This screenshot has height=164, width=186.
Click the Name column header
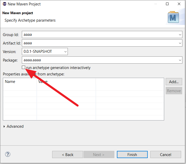20,82
